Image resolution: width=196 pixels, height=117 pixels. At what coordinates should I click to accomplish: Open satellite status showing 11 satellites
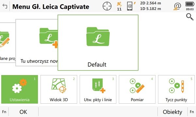point(119,6)
